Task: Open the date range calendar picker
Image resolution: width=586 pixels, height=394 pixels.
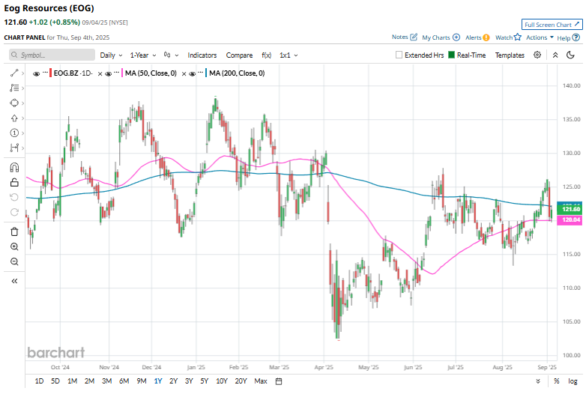Action: 279,381
